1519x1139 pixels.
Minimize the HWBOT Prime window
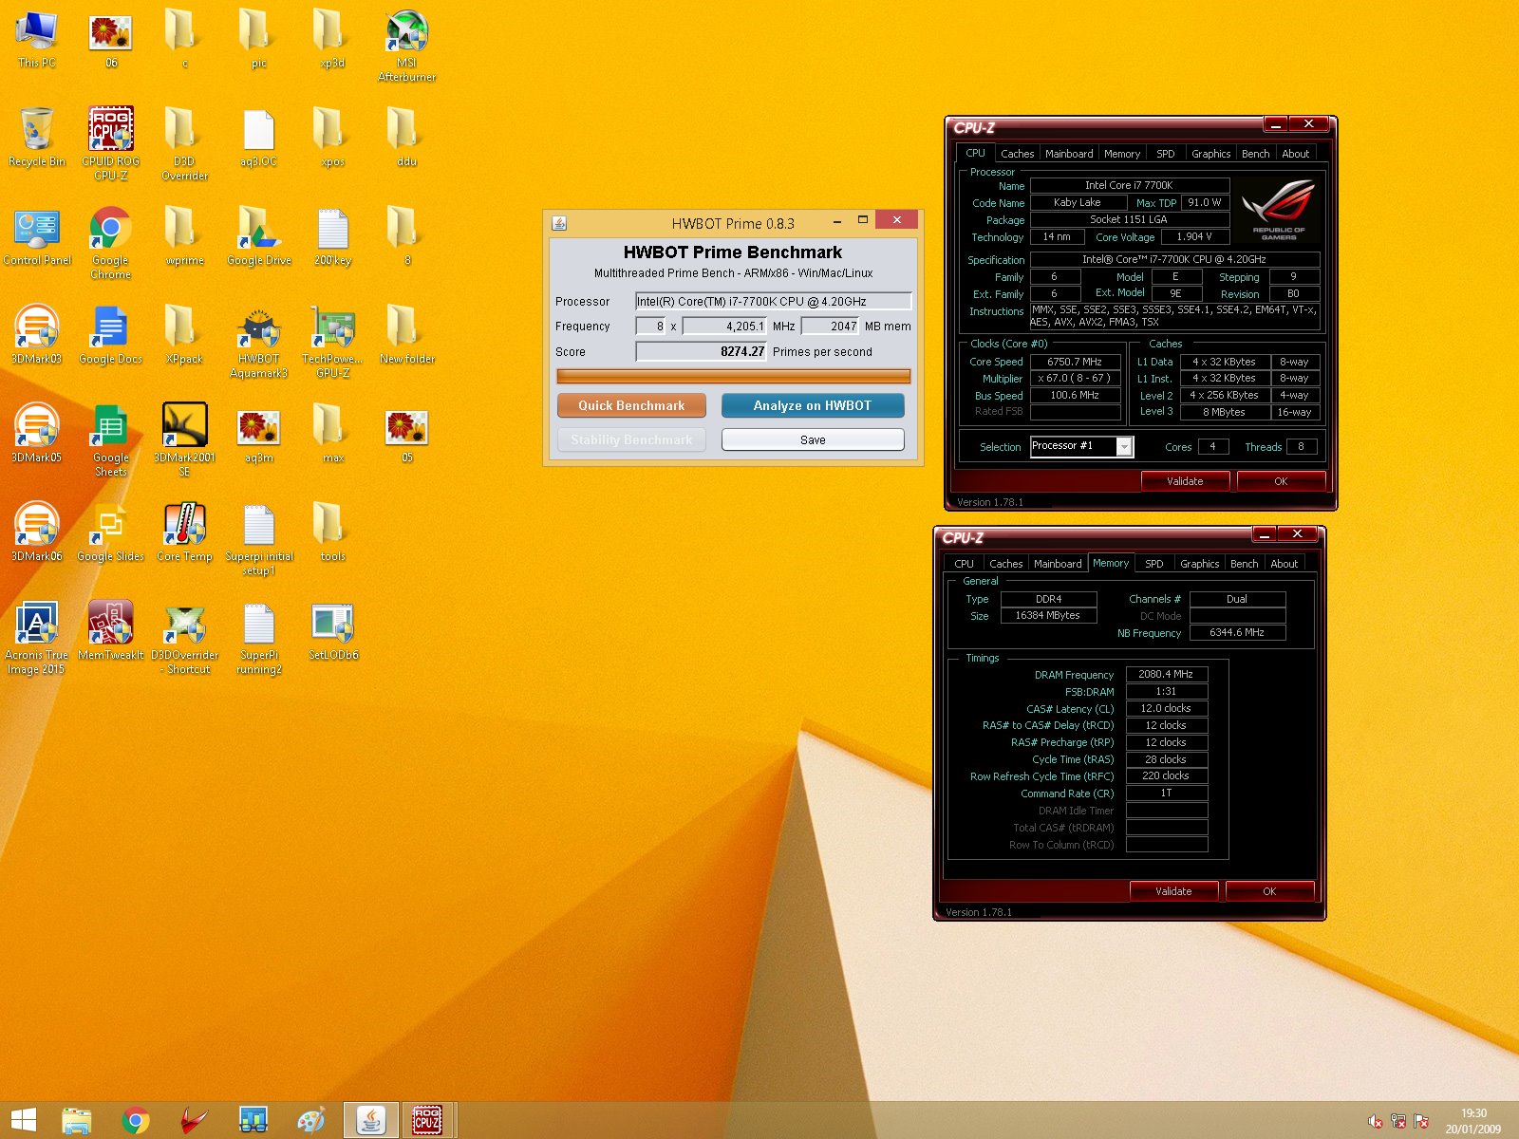coord(837,221)
